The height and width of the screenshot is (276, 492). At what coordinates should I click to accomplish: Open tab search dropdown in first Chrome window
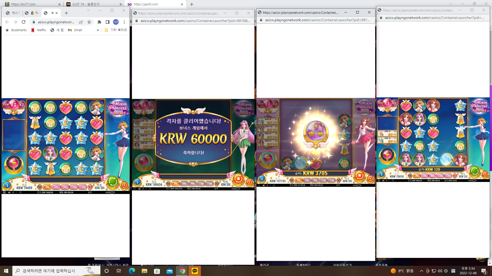[88, 10]
